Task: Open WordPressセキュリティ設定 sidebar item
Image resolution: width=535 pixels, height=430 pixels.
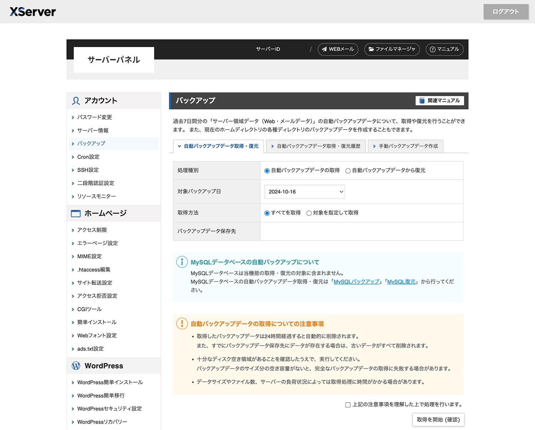Action: (x=109, y=409)
